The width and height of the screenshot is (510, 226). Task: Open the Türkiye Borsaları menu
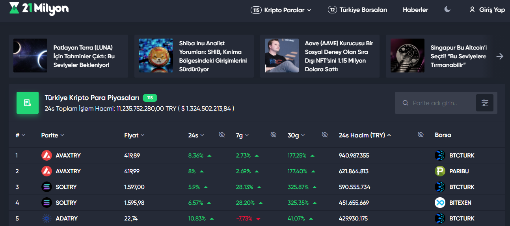tap(357, 10)
